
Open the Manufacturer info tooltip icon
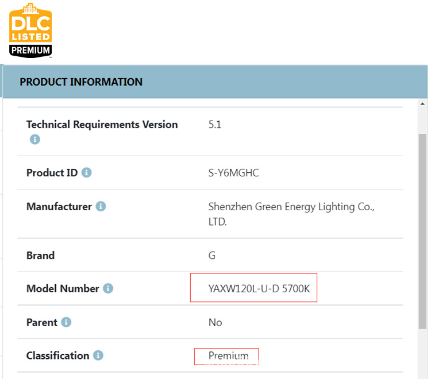tap(101, 206)
